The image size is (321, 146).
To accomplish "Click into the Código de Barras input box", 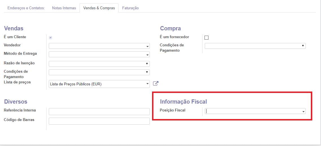I will tap(99, 121).
